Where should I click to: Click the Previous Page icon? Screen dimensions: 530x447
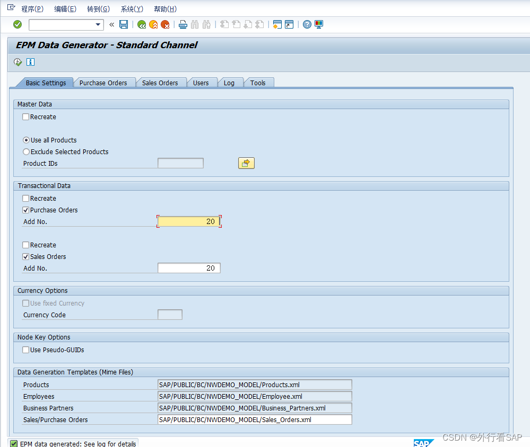(236, 24)
